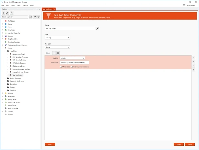This screenshot has width=199, height=150.
Task: Delete criteria using the trash icon
Action: click(58, 53)
